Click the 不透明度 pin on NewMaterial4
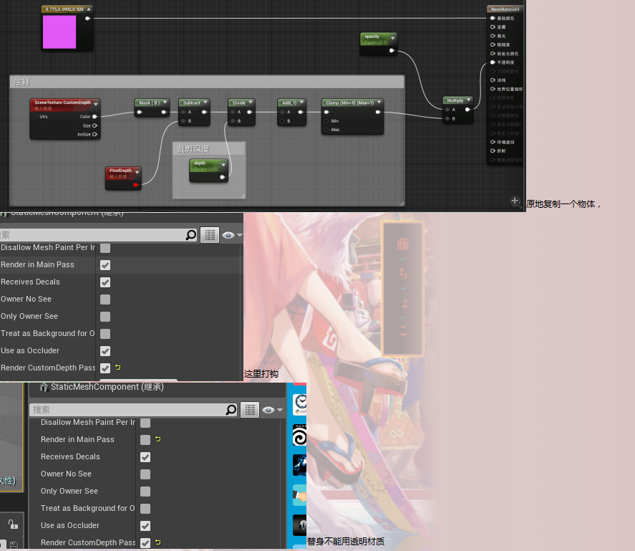 pos(493,62)
